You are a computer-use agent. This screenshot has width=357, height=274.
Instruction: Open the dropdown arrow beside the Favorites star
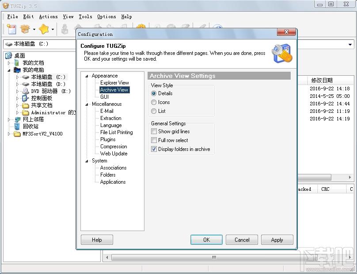point(53,29)
